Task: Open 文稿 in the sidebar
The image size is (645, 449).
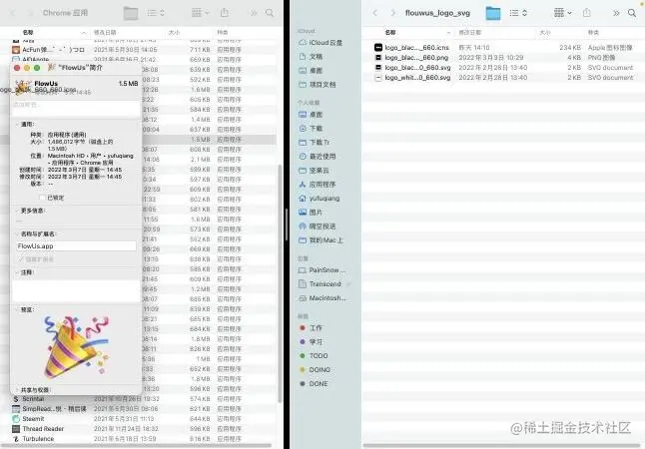Action: tap(311, 56)
